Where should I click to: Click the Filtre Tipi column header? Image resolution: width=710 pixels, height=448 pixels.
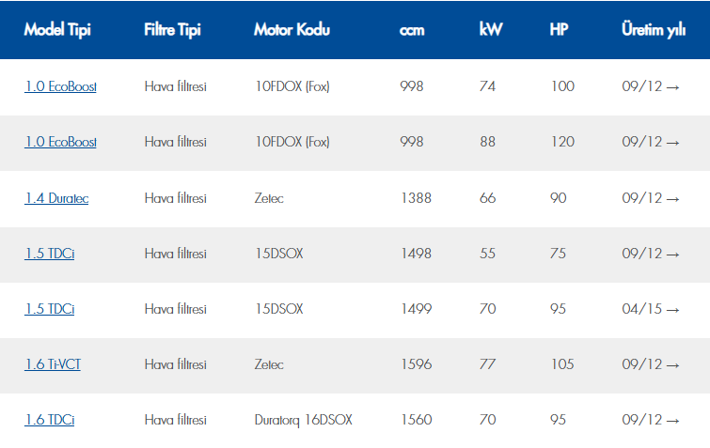[172, 30]
